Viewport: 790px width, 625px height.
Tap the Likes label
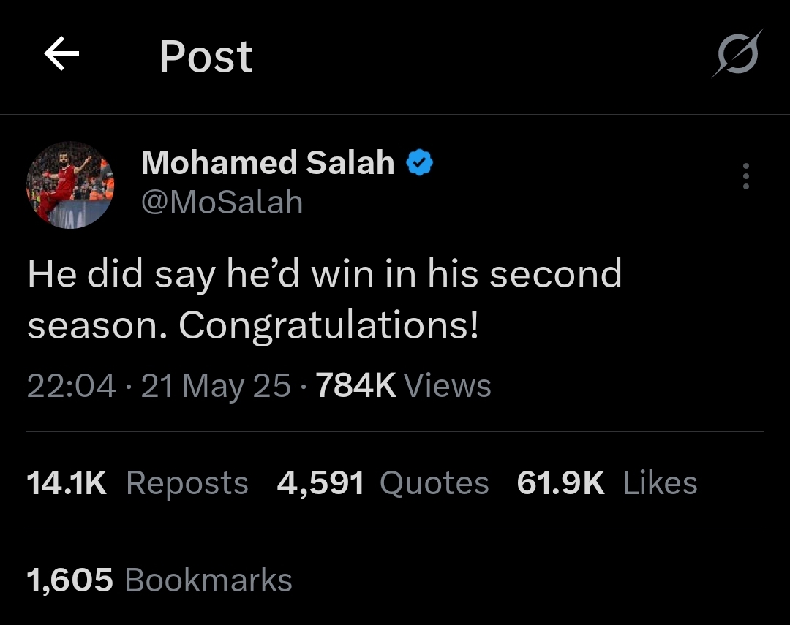click(660, 483)
